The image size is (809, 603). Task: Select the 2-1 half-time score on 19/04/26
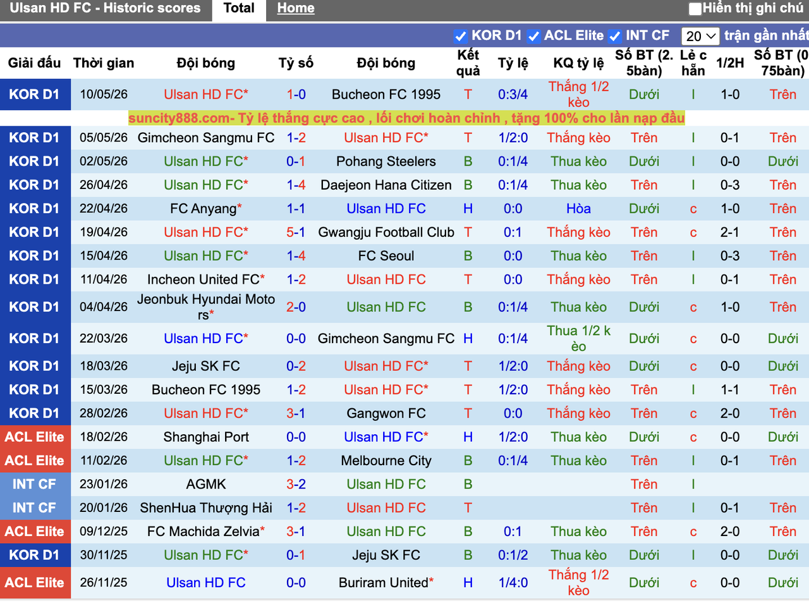click(x=730, y=233)
